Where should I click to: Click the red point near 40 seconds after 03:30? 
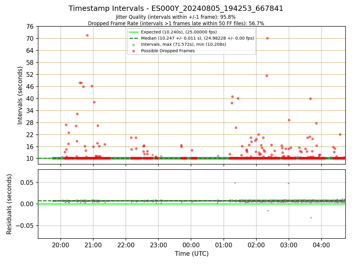click(310, 99)
